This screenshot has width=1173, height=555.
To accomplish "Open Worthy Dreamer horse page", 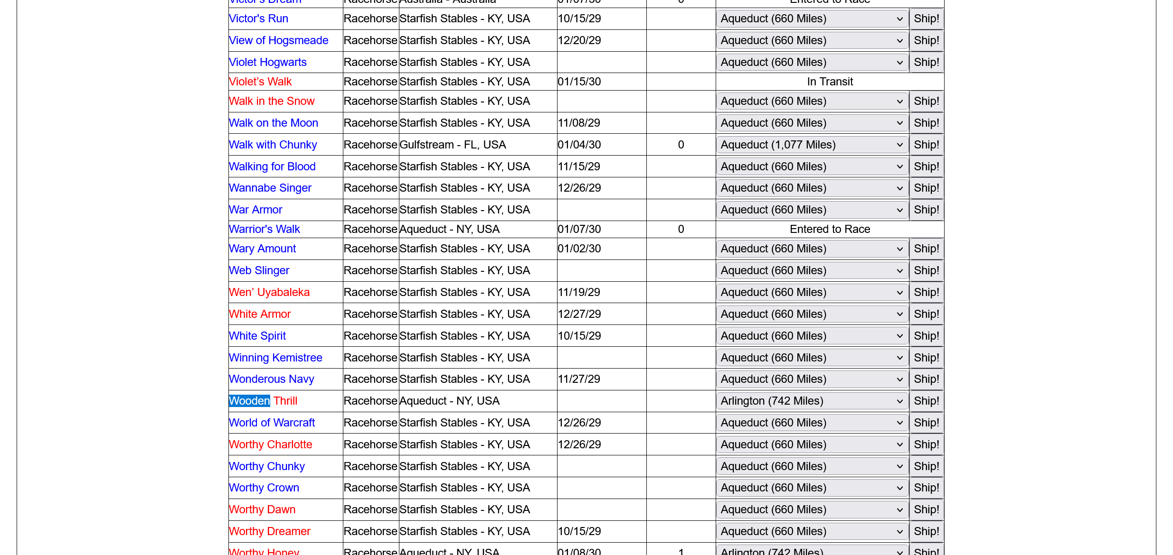I will click(269, 531).
